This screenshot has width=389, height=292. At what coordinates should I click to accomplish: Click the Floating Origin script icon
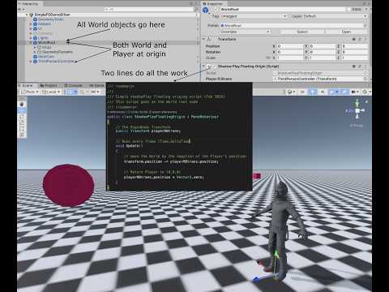click(x=209, y=67)
